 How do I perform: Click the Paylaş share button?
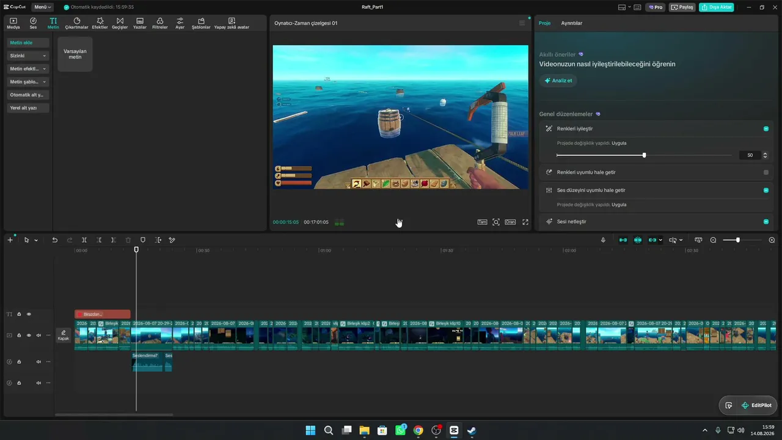[x=682, y=7]
